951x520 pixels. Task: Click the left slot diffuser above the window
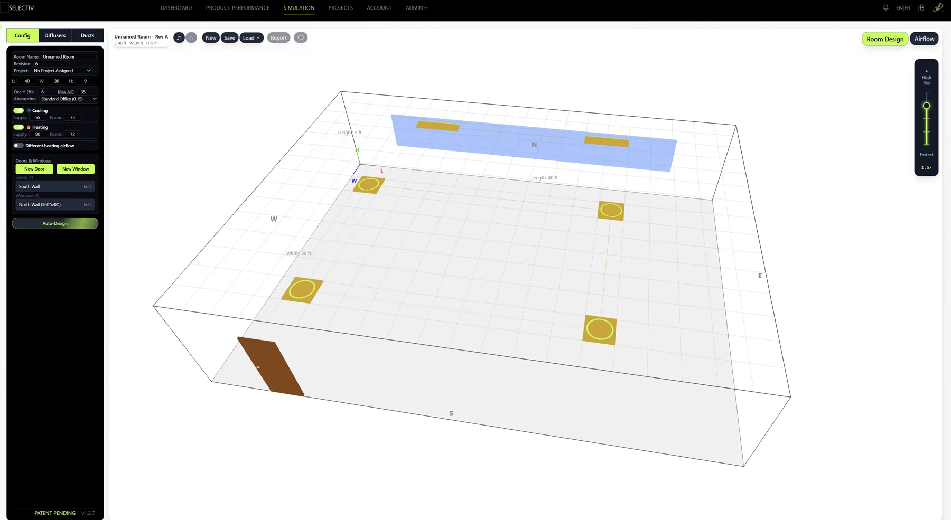click(438, 126)
